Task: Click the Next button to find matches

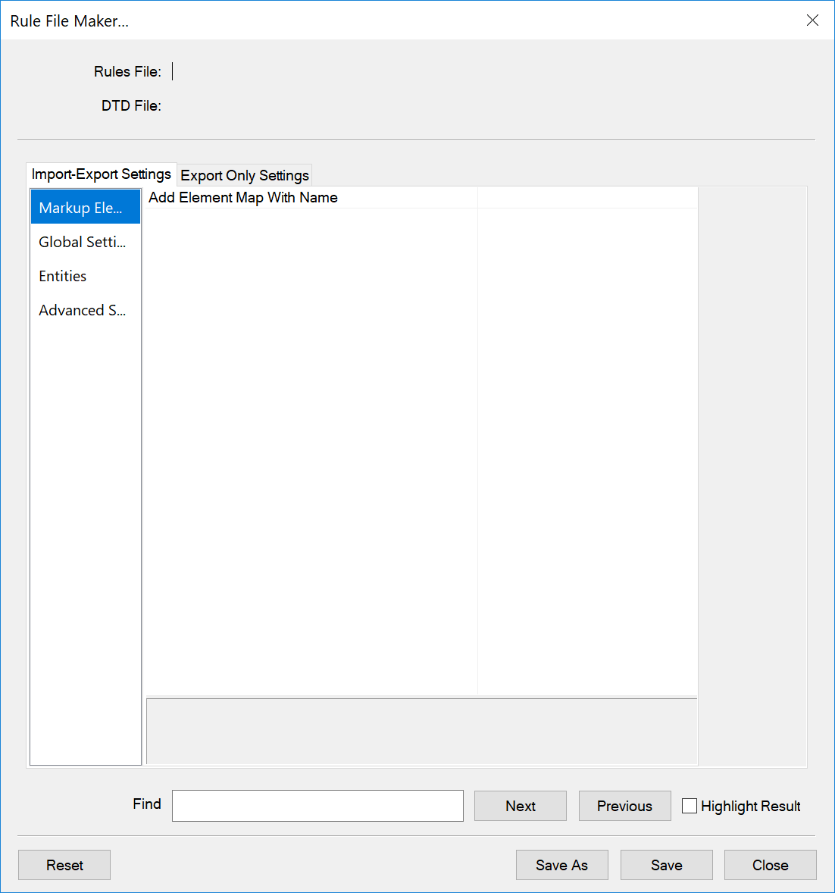Action: (x=520, y=805)
